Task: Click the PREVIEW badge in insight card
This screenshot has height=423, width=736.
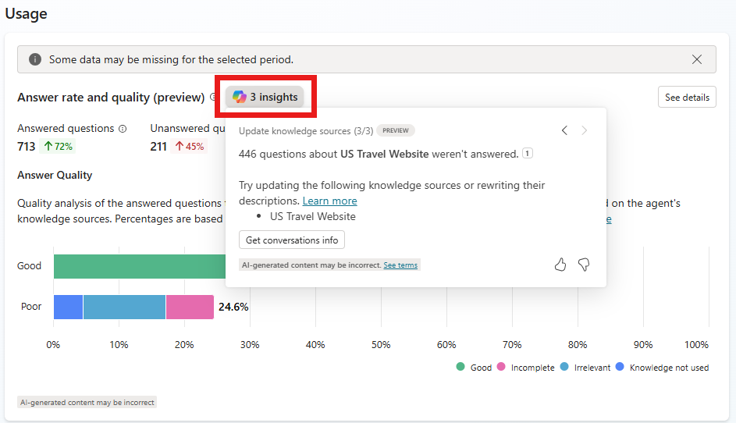Action: (x=395, y=130)
